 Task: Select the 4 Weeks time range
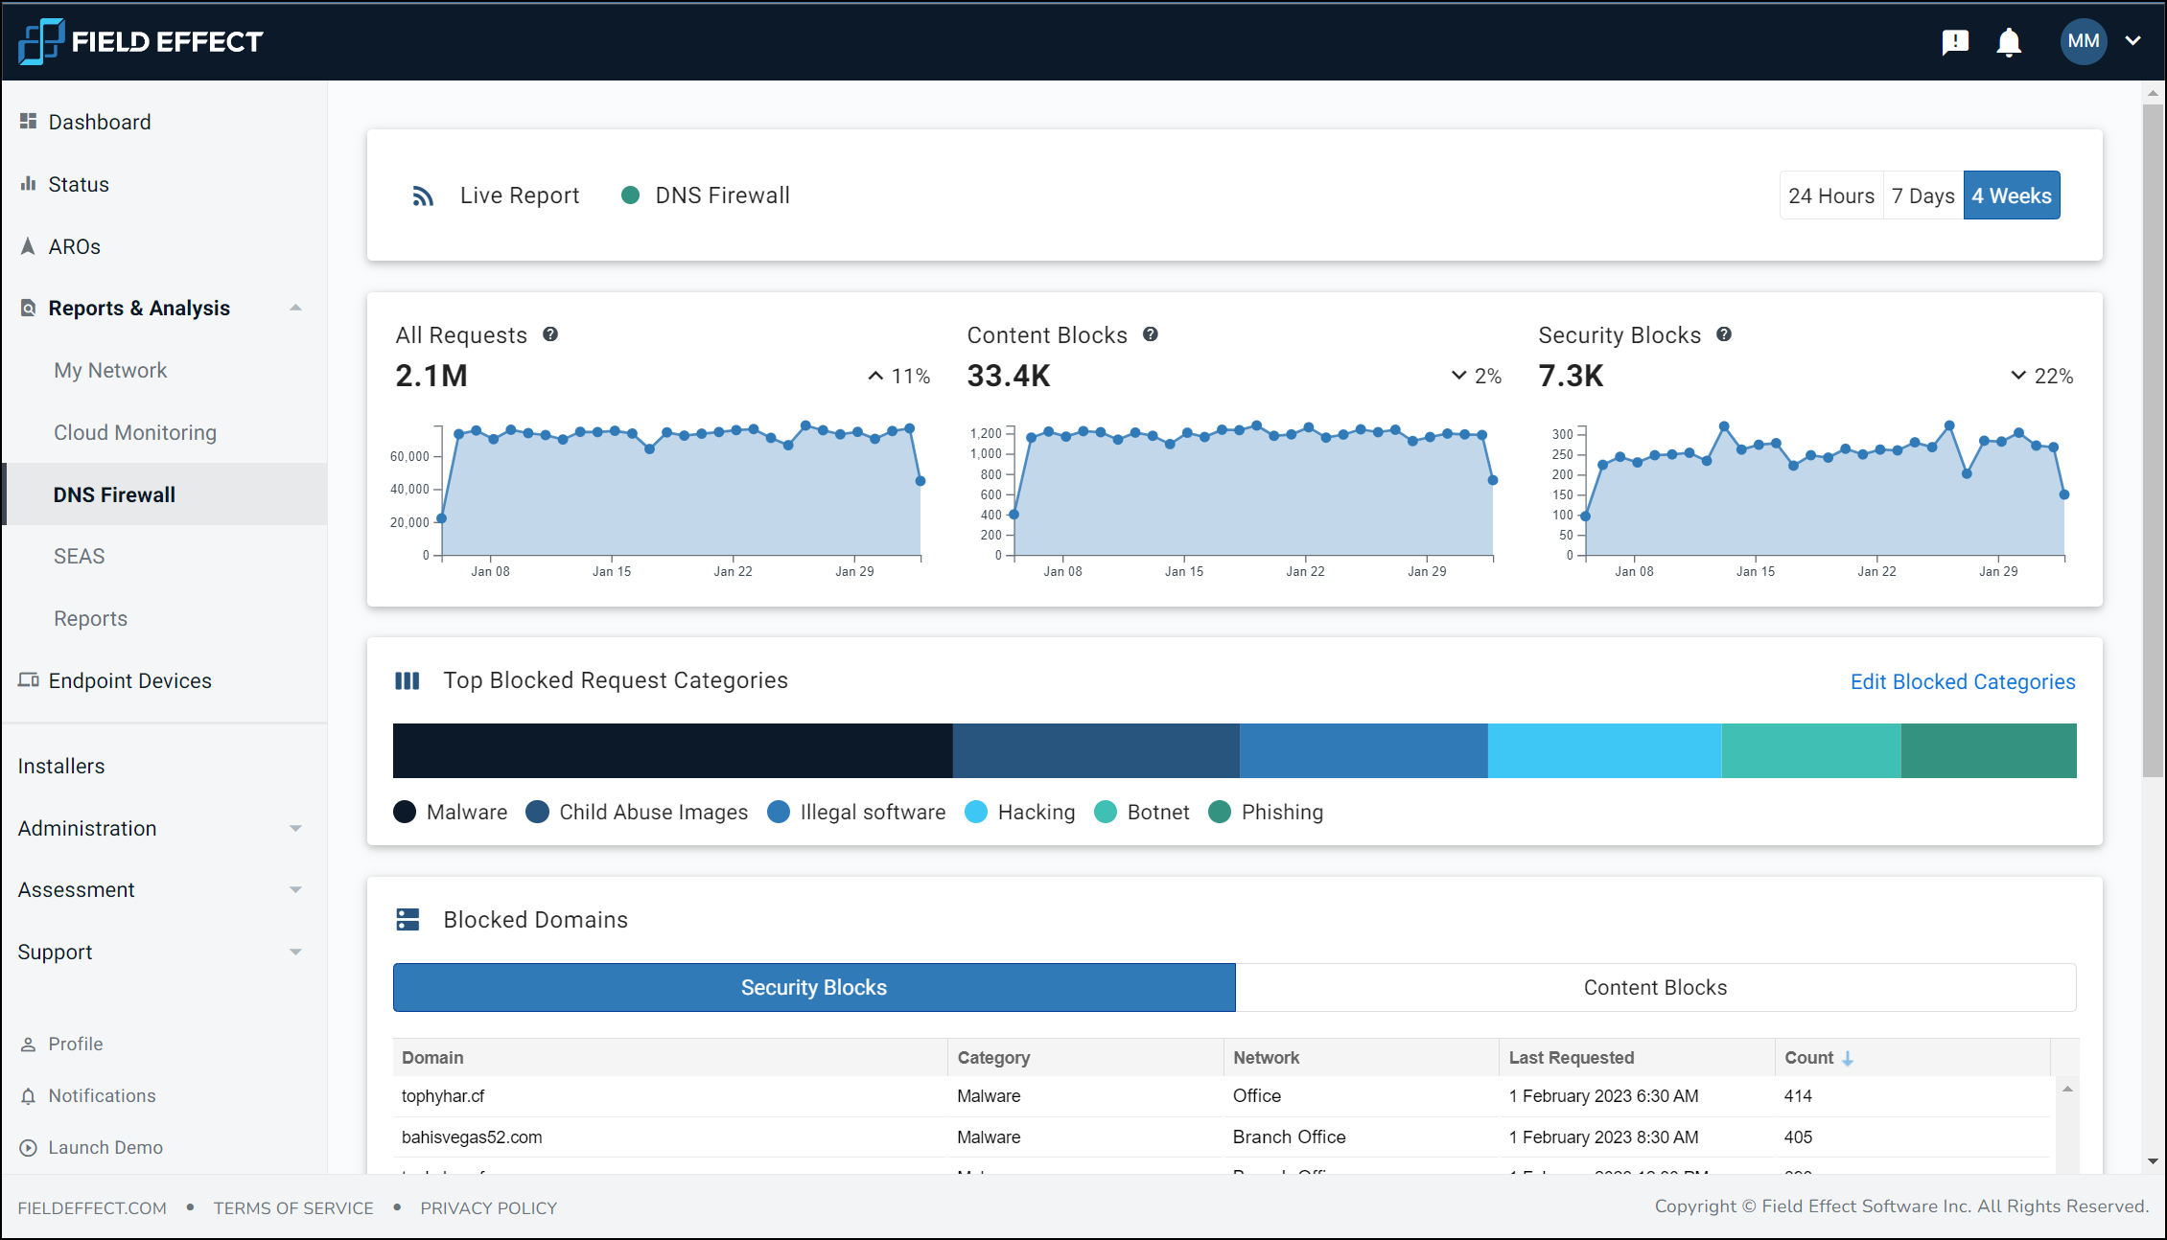(x=2011, y=195)
